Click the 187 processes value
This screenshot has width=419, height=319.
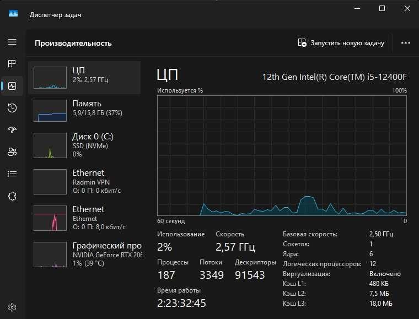pyautogui.click(x=166, y=275)
